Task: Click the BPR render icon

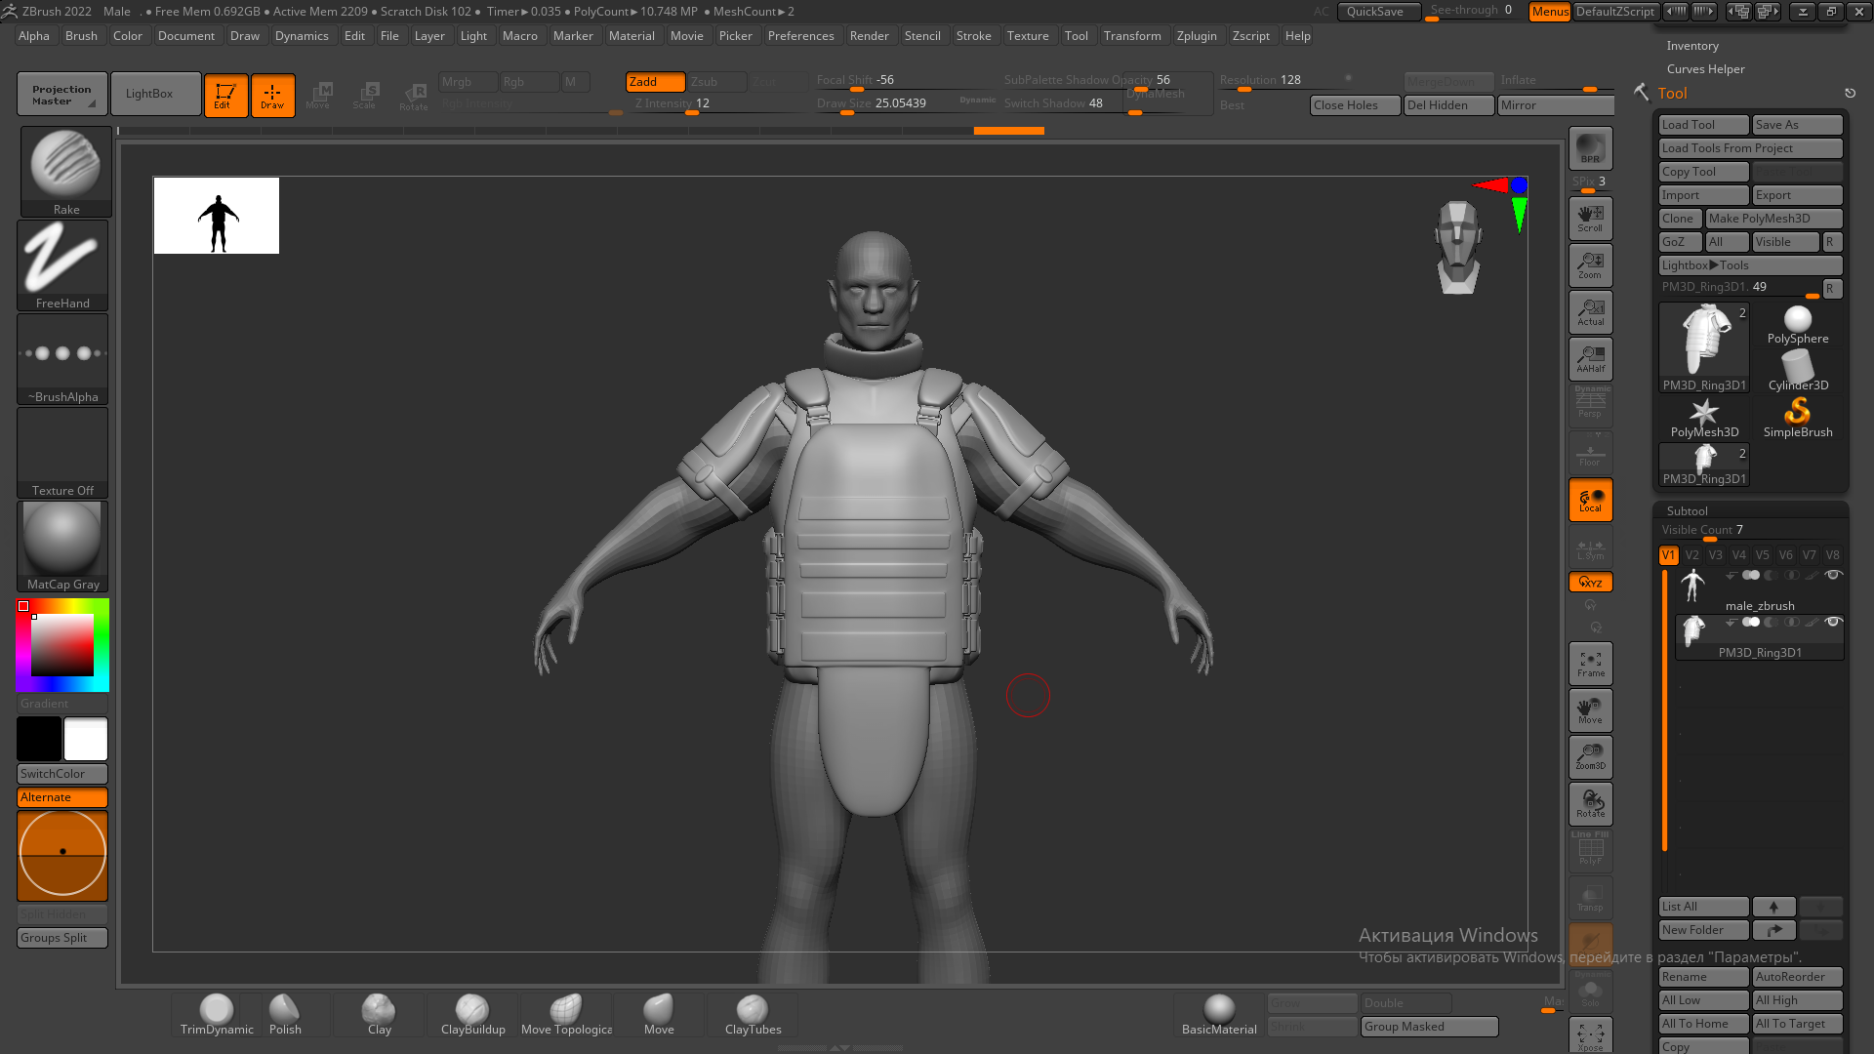Action: tap(1590, 148)
